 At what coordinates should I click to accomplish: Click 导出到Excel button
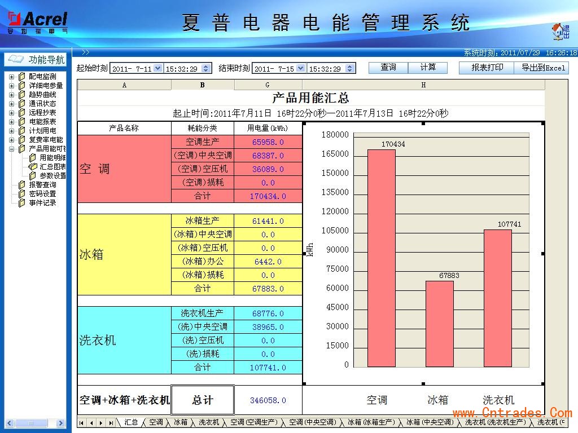(541, 68)
